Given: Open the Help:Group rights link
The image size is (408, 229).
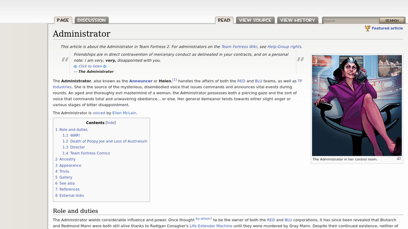Looking at the screenshot, I should pos(284,47).
